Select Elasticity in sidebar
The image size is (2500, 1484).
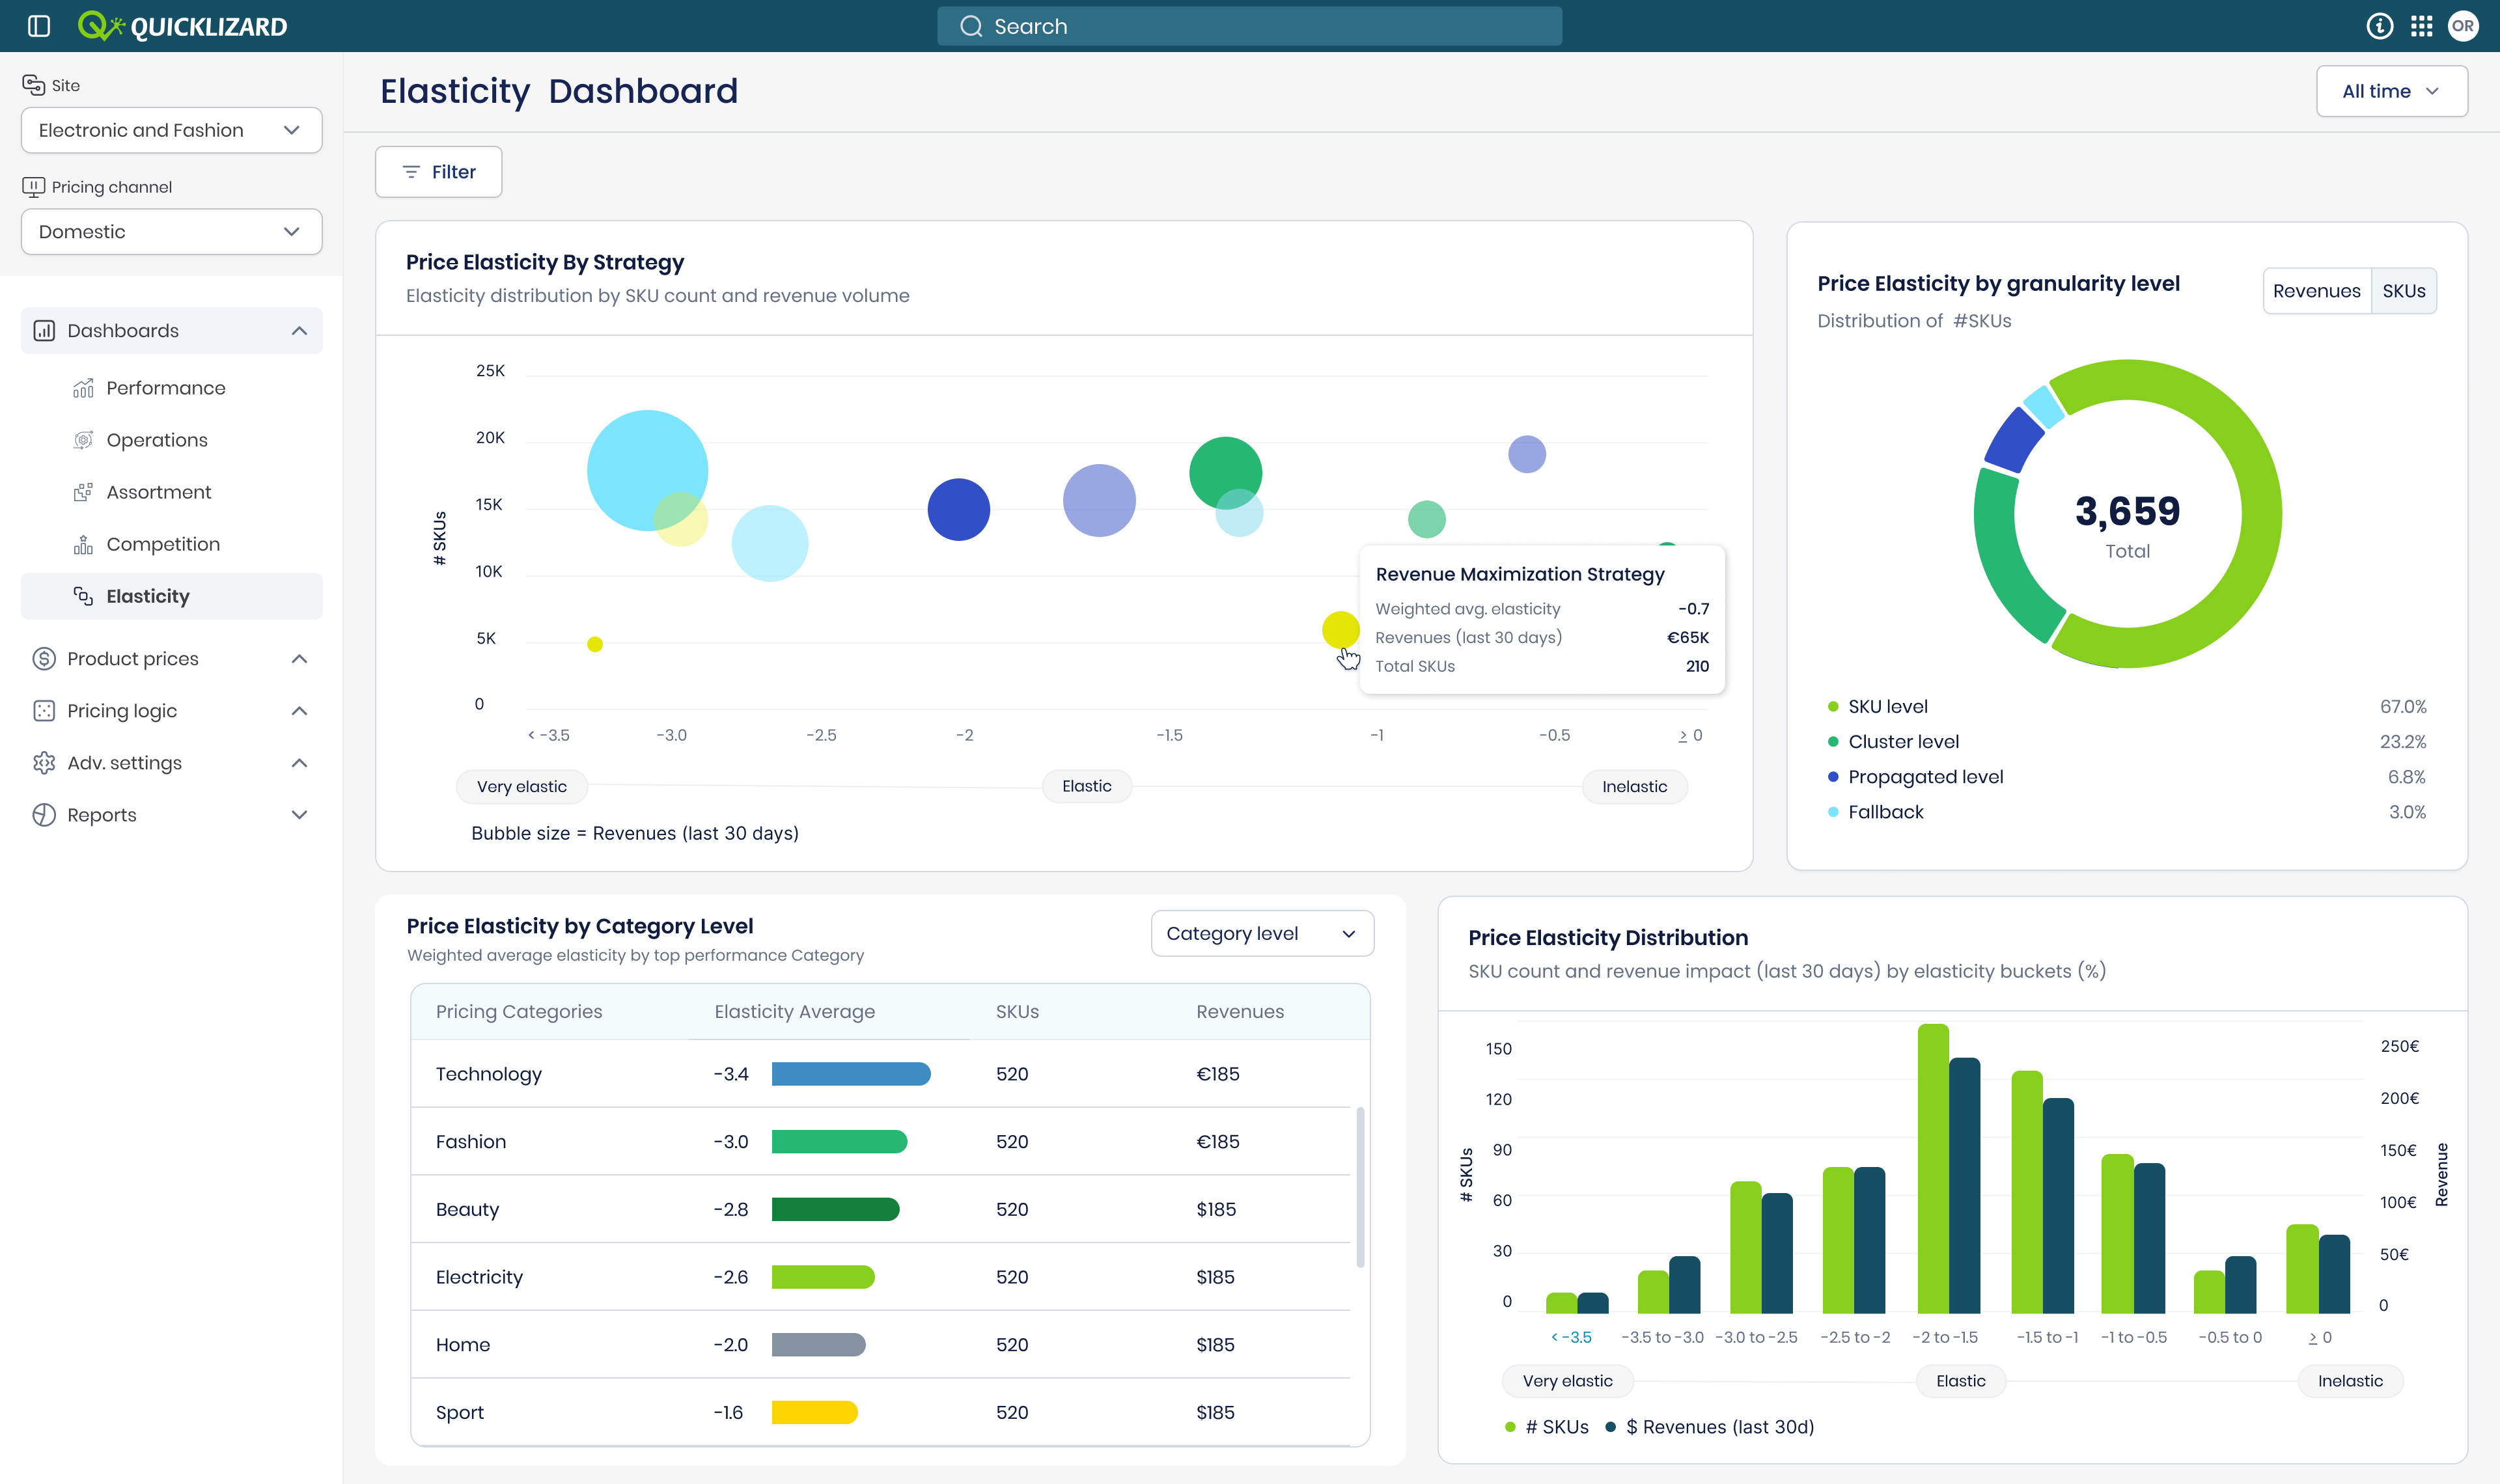(171, 596)
